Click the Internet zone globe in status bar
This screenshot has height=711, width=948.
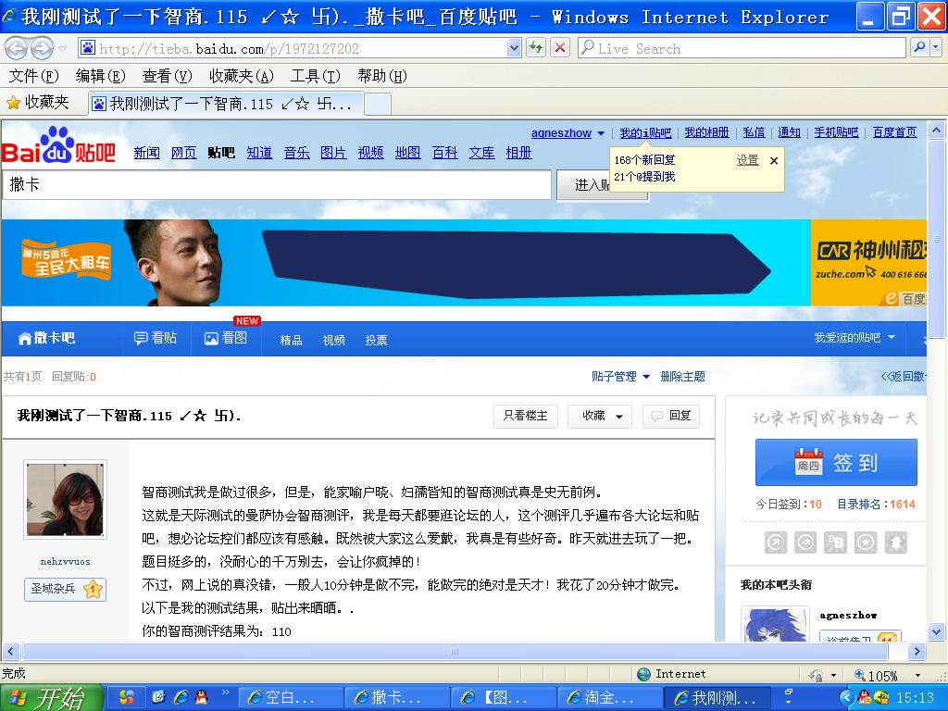[x=644, y=674]
